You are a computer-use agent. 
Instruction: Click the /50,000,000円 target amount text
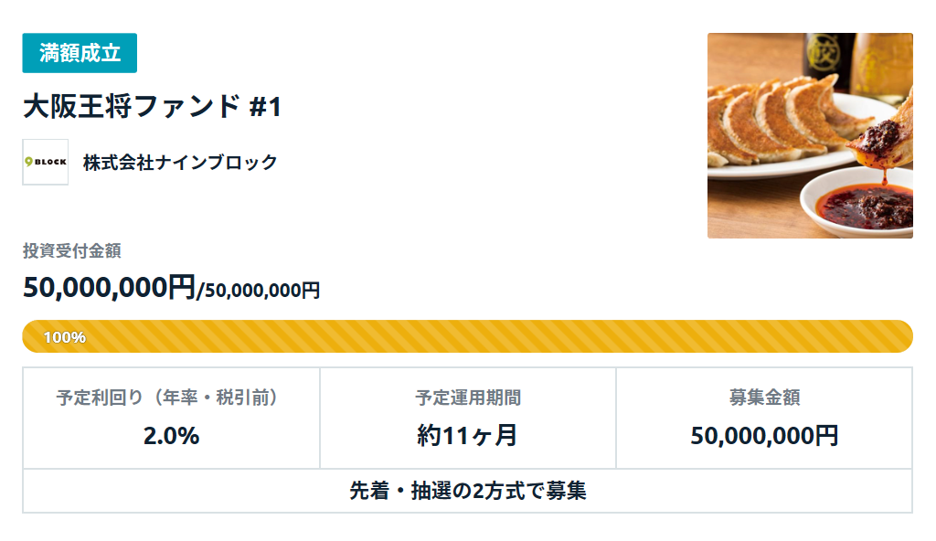[259, 291]
